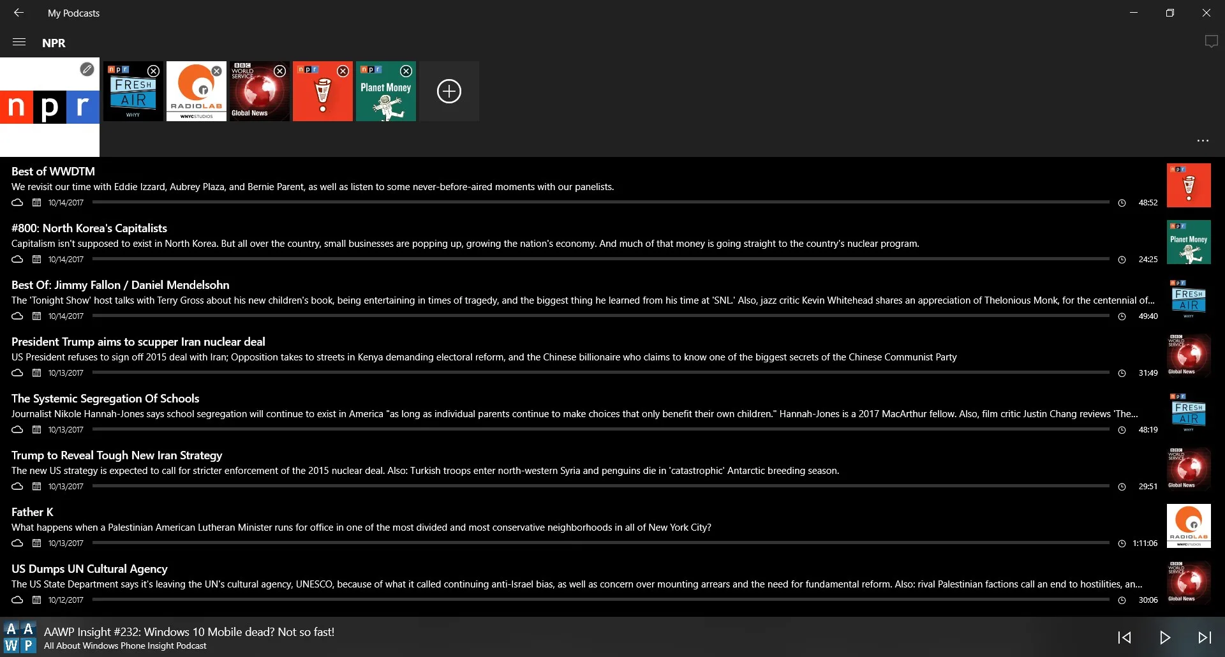
Task: Click cloud icon for Systemic Segregation Of Schools
Action: tap(17, 430)
